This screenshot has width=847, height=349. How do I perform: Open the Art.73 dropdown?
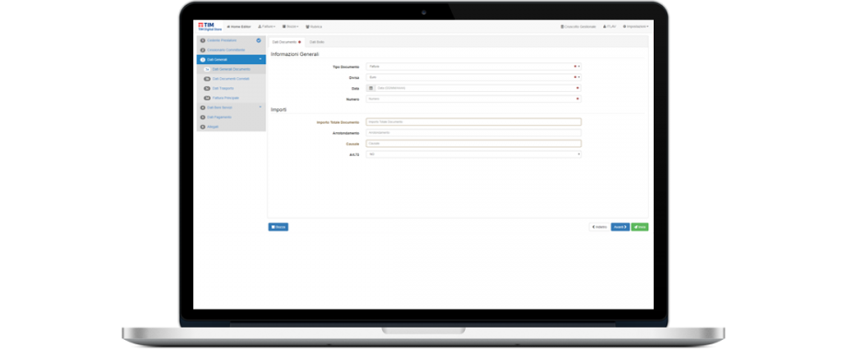click(474, 154)
